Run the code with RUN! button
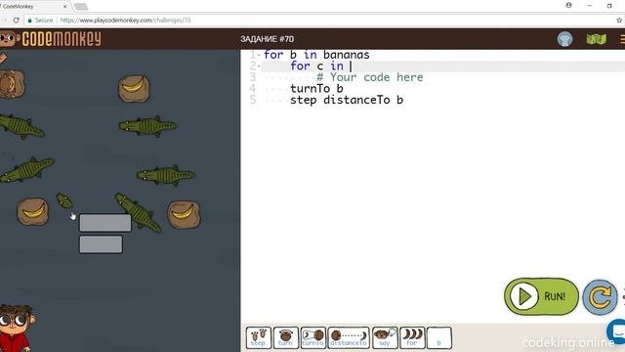Screen dimensions: 625x352 [x=541, y=296]
